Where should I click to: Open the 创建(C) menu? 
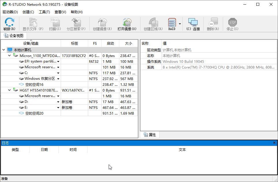28,12
